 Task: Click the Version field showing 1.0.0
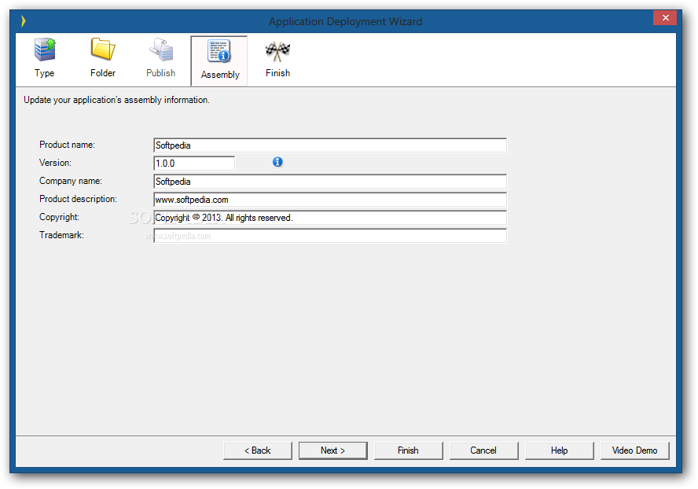tap(194, 164)
